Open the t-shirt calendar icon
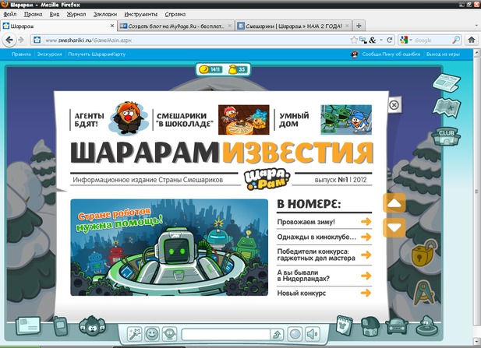This screenshot has height=348, width=481. 345,325
